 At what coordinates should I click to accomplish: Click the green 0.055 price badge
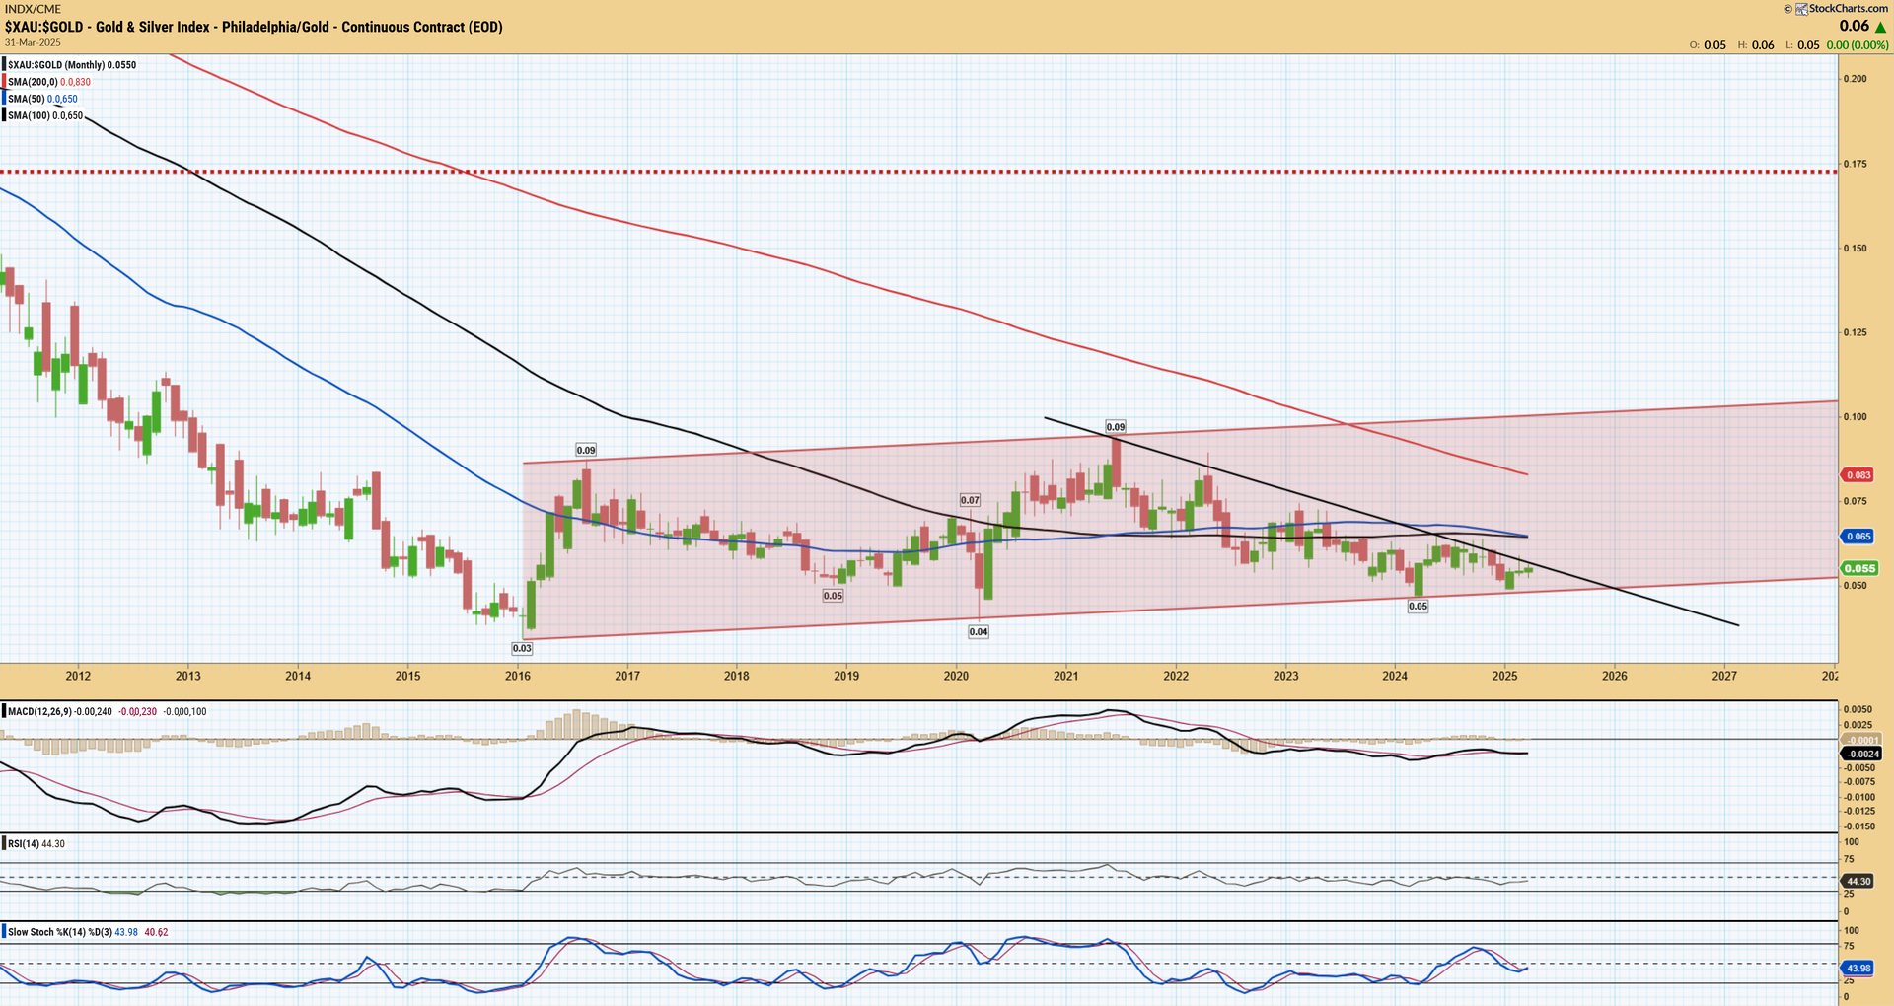coord(1859,568)
